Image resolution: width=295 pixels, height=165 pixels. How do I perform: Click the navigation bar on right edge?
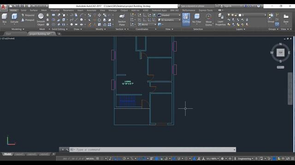click(x=290, y=88)
